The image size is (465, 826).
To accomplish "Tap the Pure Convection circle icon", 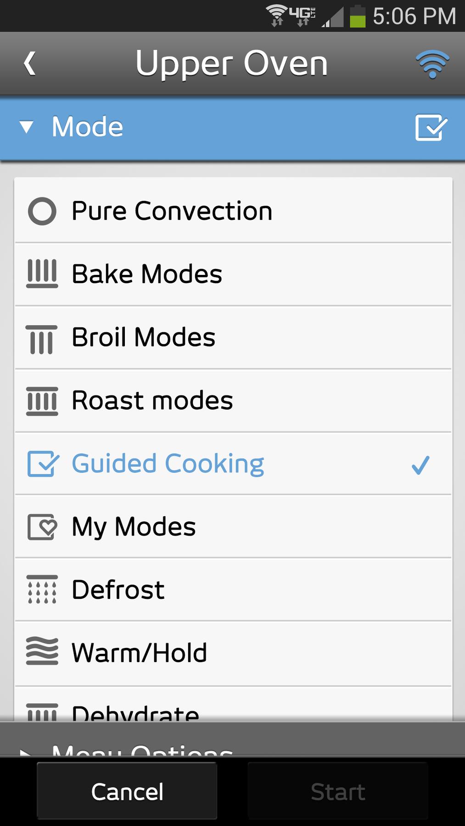I will pos(42,212).
